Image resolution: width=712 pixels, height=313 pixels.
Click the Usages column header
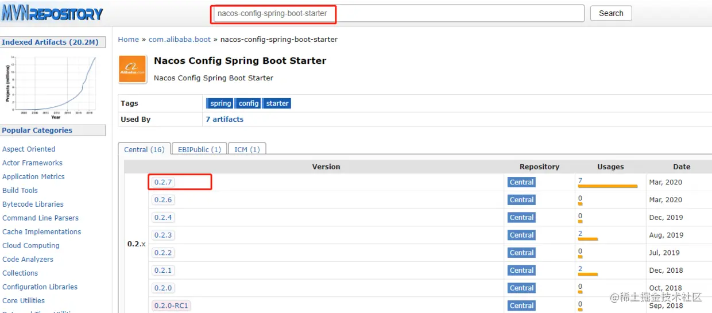pyautogui.click(x=610, y=167)
